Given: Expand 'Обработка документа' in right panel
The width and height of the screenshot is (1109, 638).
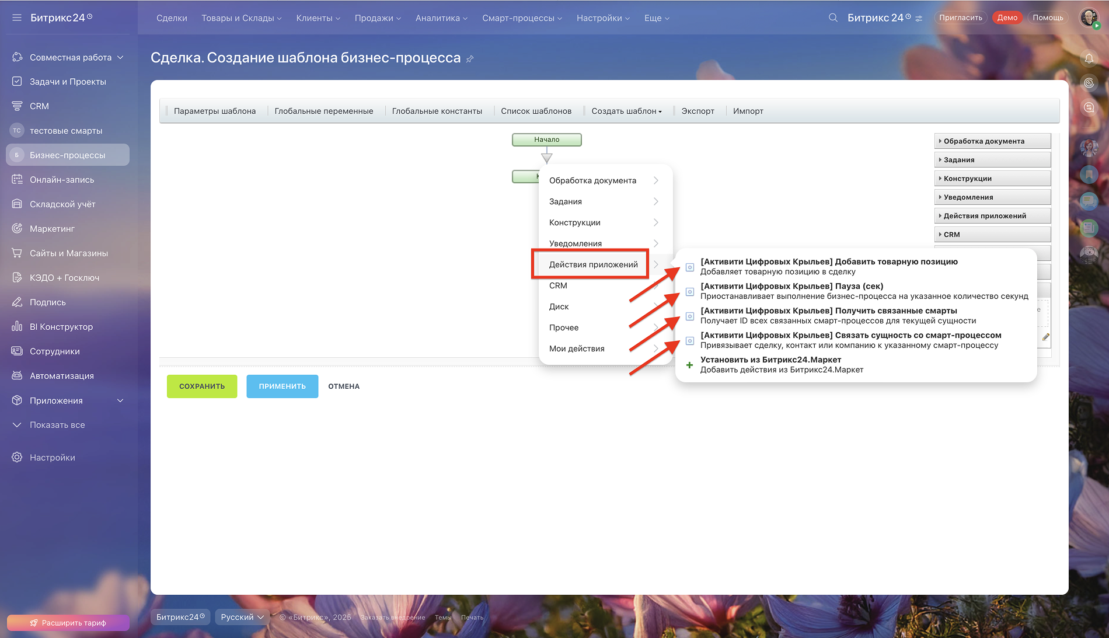Looking at the screenshot, I should click(x=992, y=141).
